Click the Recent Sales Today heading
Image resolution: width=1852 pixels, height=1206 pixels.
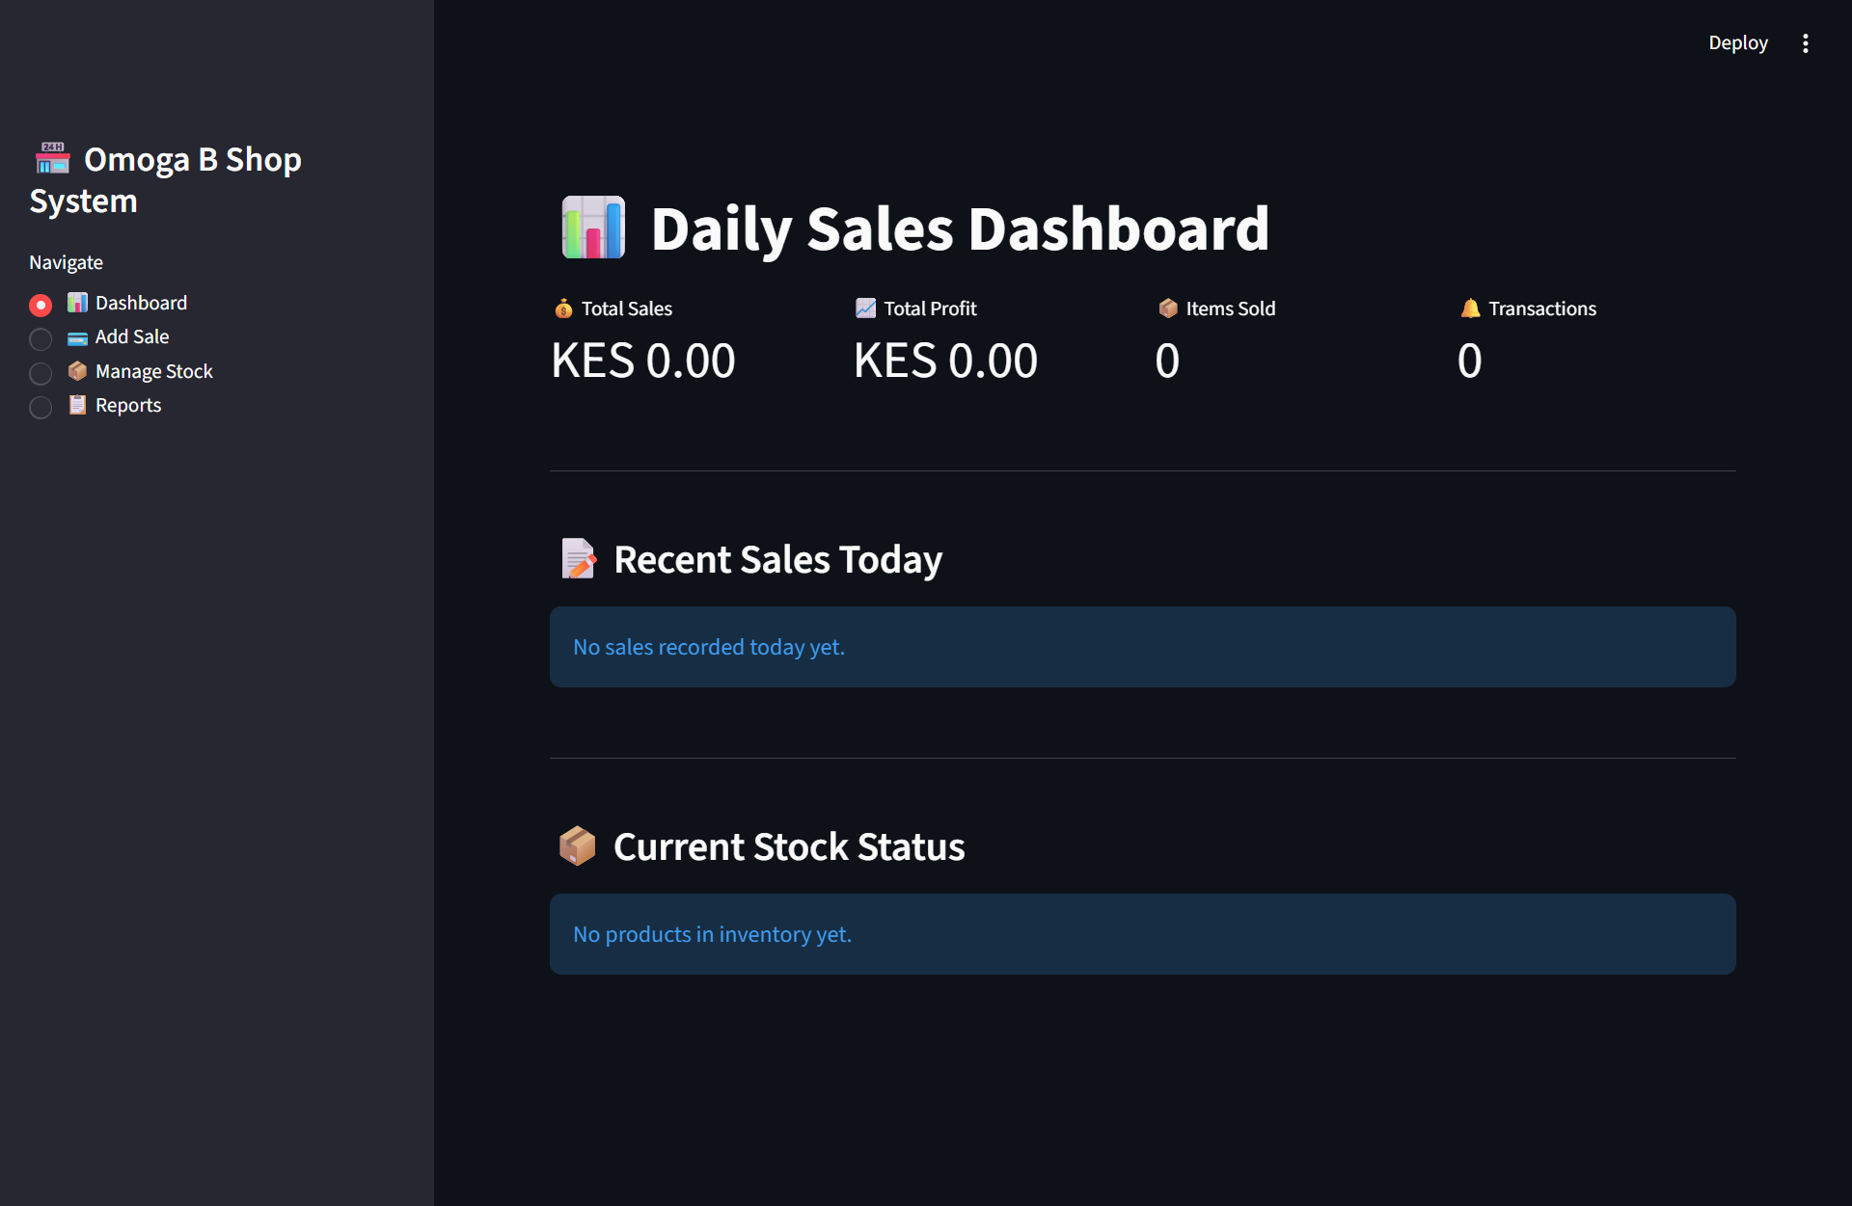point(778,559)
